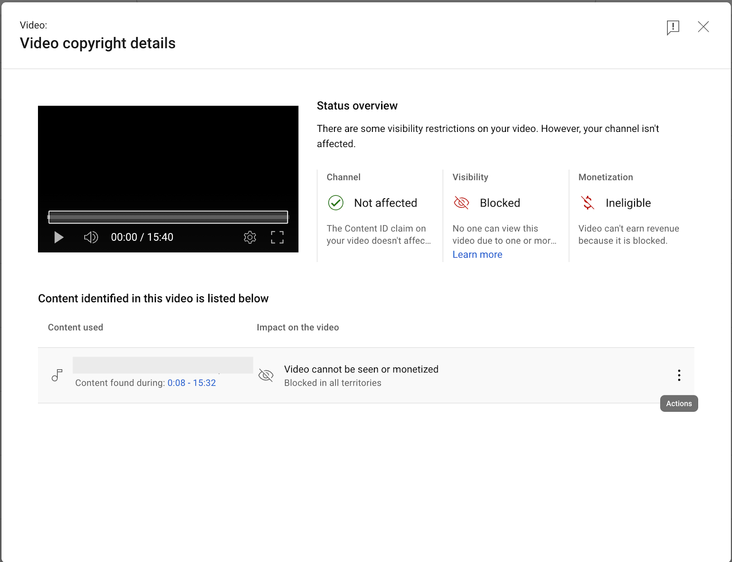
Task: Jump to 0:08 - 15:32 timestamp
Action: pyautogui.click(x=192, y=383)
